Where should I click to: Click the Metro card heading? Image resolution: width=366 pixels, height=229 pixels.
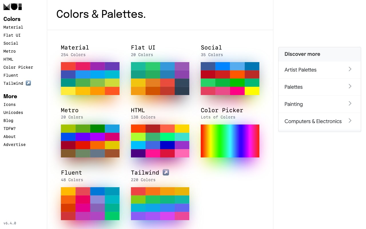point(70,110)
